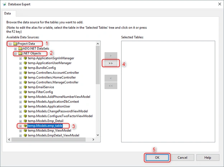Expand the temp.Models.Emp_Detail node
This screenshot has width=224, height=167.
click(20, 121)
